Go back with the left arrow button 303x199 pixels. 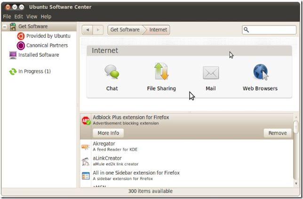tap(88, 30)
